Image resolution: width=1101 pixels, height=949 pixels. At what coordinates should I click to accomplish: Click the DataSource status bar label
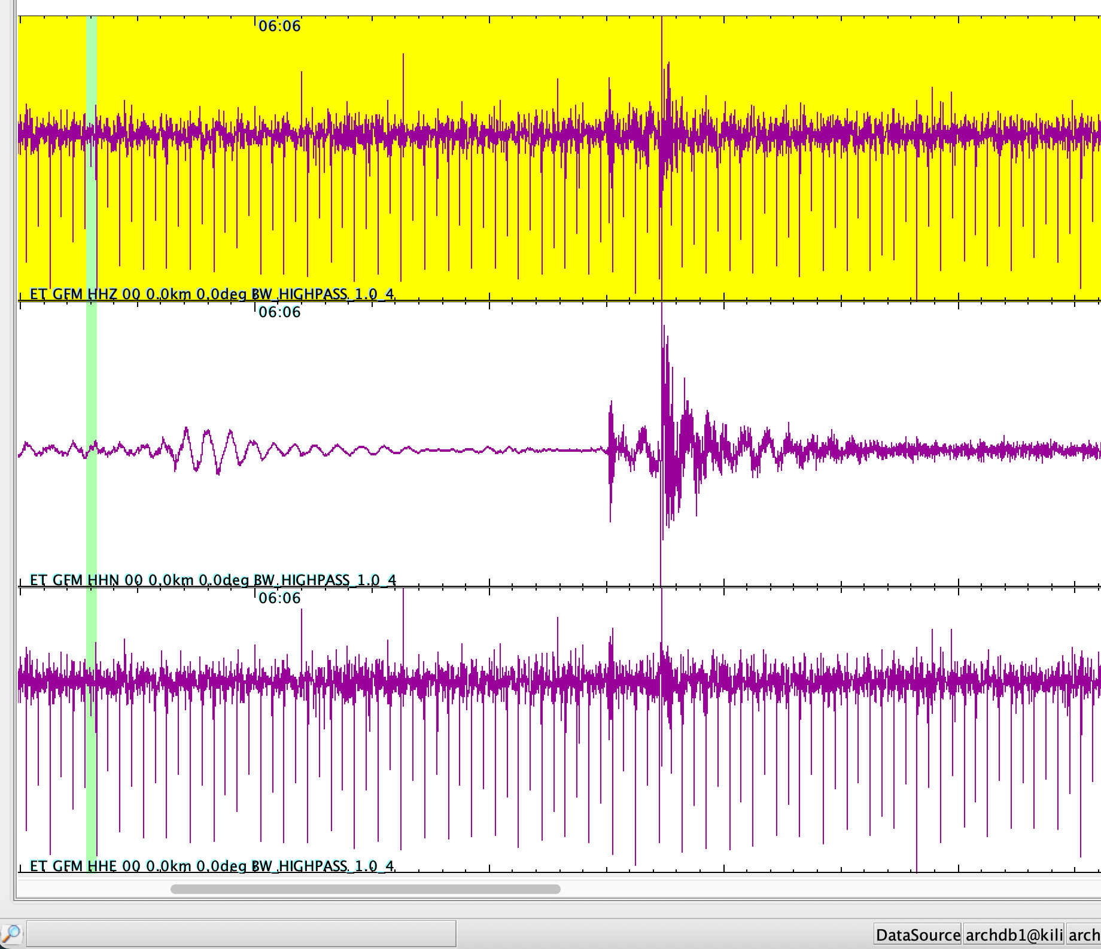917,935
